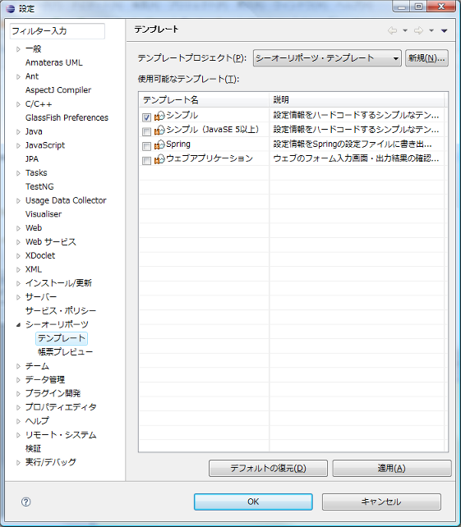
Task: Click the forward navigation arrow icon
Action: (x=418, y=30)
